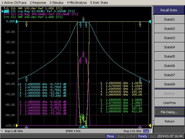Select the Tr1 S11 SWR trace label
The width and height of the screenshot is (185, 139).
pos(33,8)
